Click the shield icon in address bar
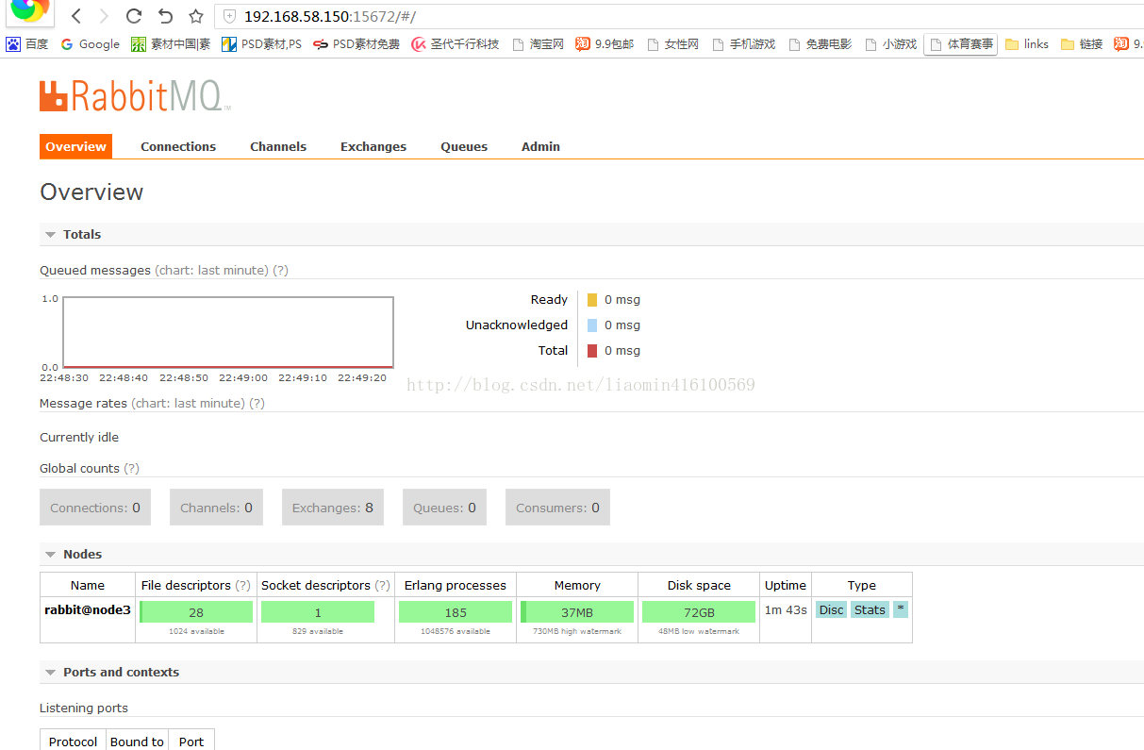Screen dimensions: 1144x750 (229, 17)
